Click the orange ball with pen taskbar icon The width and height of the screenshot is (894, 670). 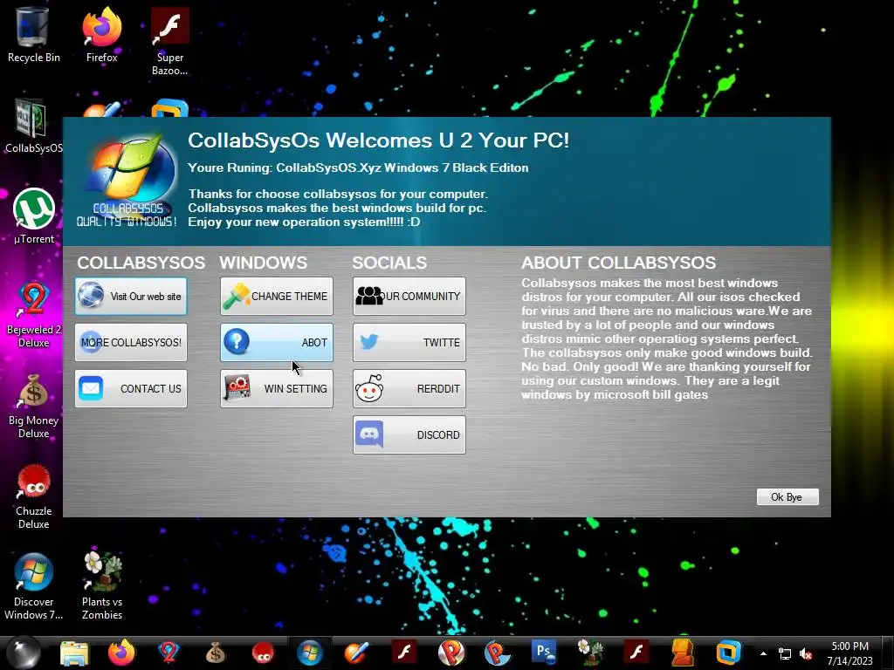coord(357,653)
